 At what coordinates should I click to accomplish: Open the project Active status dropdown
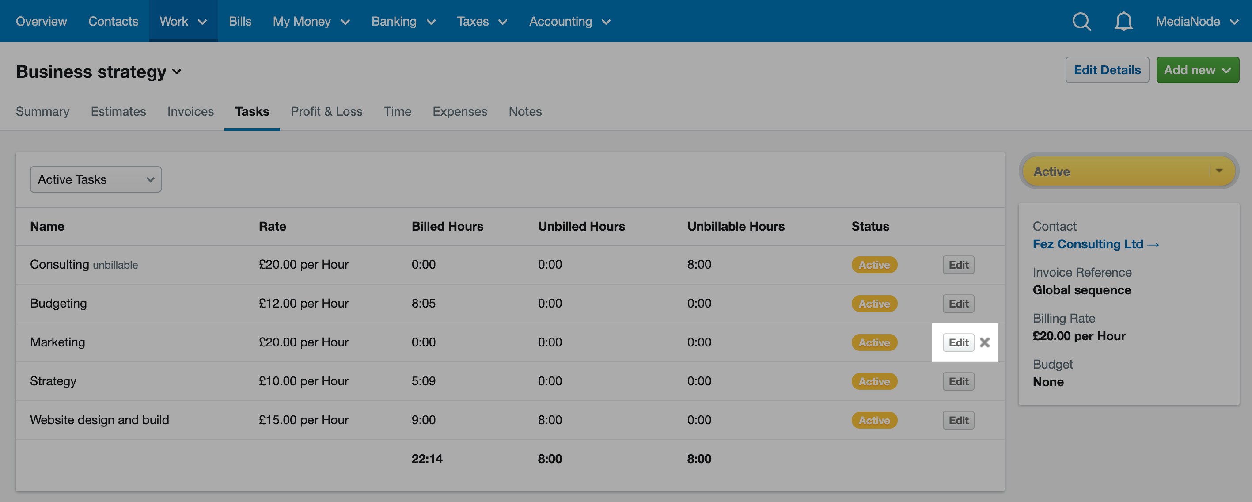pyautogui.click(x=1129, y=171)
